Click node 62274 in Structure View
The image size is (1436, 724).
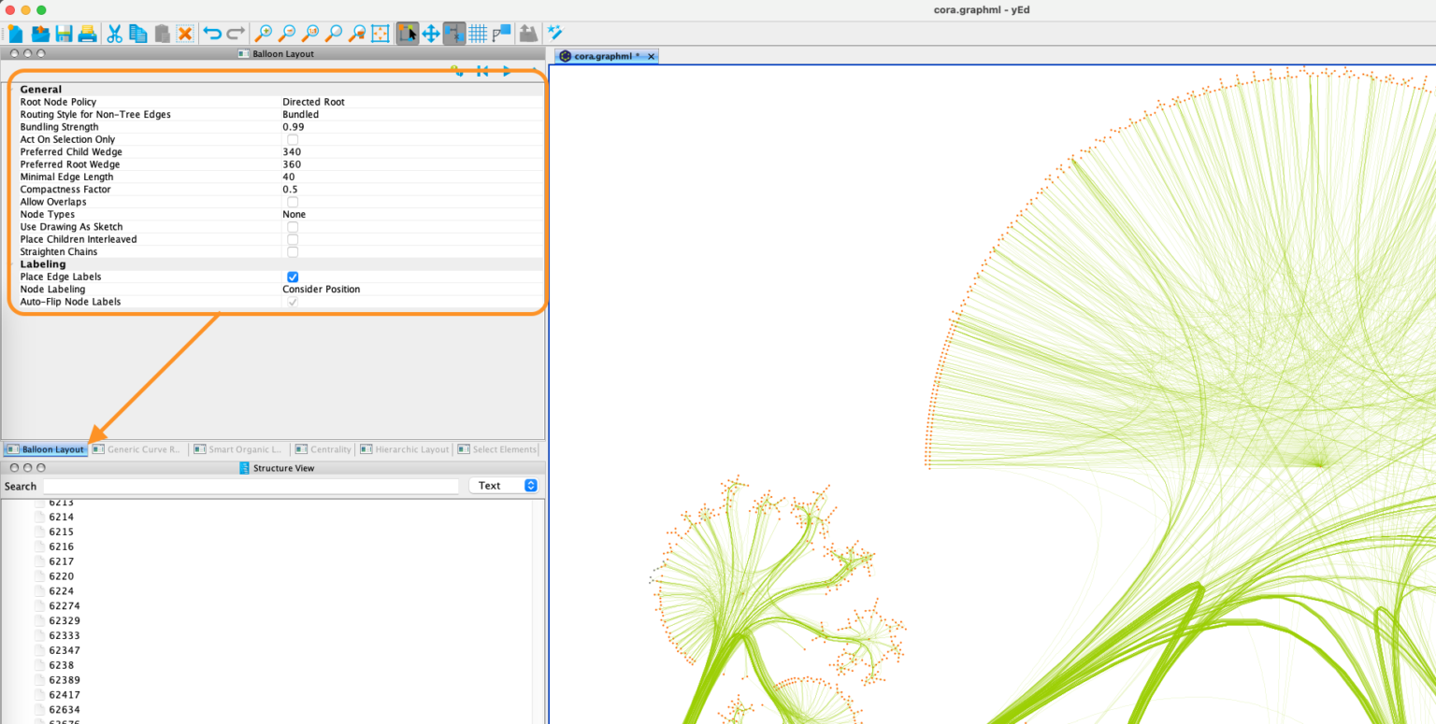[x=64, y=605]
